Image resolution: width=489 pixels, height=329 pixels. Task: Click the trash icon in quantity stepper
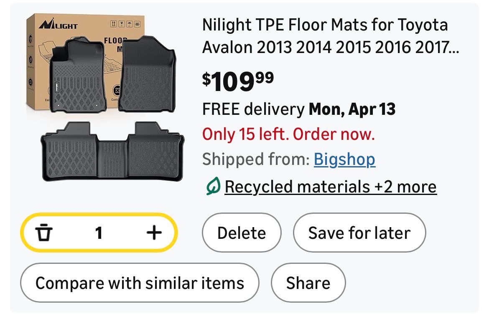click(x=44, y=233)
